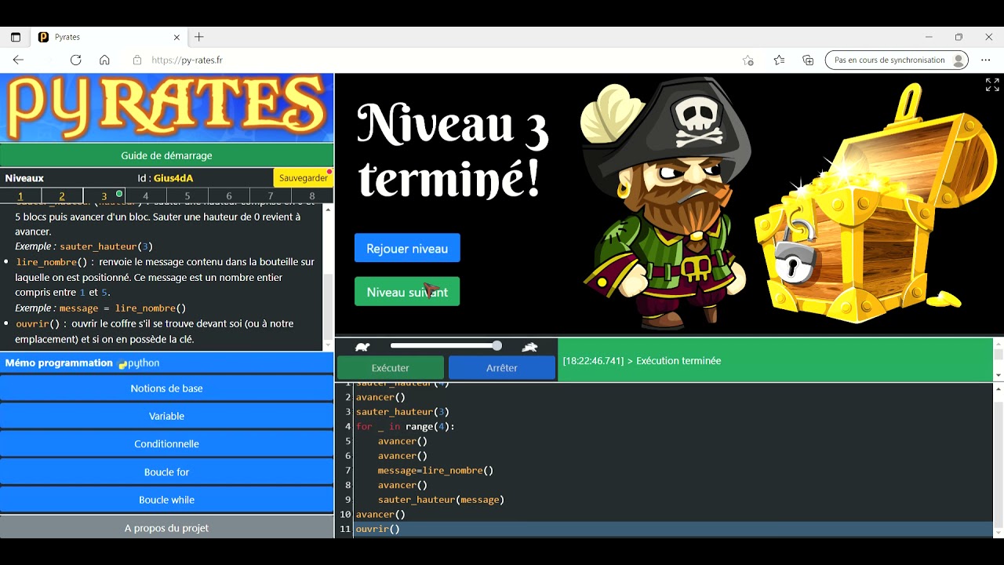Screen dimensions: 1004x565
Task: Expand the Variable memo section
Action: 166,416
